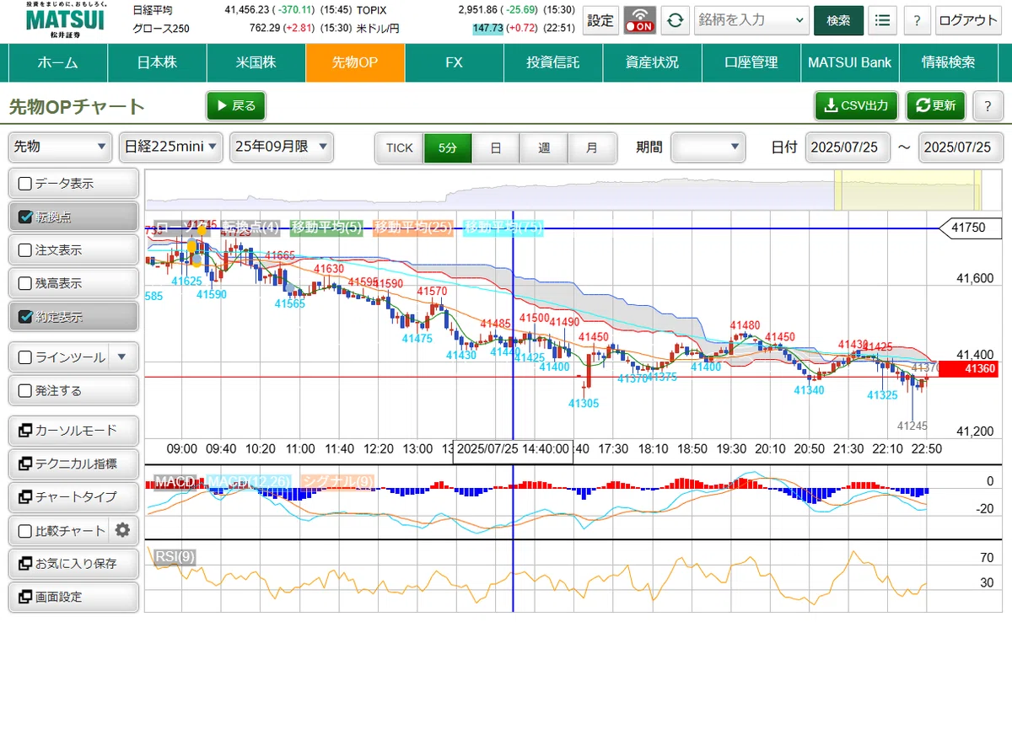
Task: Click the 更新 refresh button
Action: (935, 106)
